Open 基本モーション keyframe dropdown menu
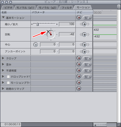 (87, 18)
